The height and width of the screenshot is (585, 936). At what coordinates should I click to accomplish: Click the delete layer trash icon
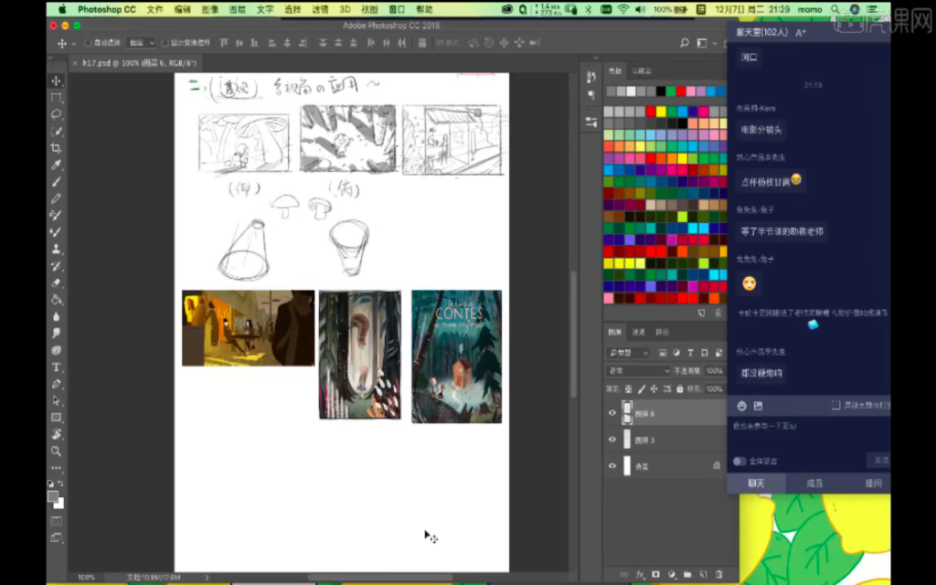point(718,573)
